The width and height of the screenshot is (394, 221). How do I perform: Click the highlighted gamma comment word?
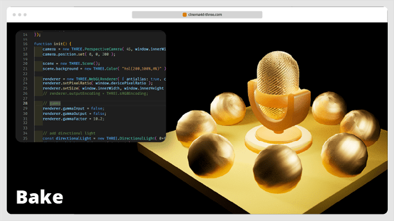(55, 103)
